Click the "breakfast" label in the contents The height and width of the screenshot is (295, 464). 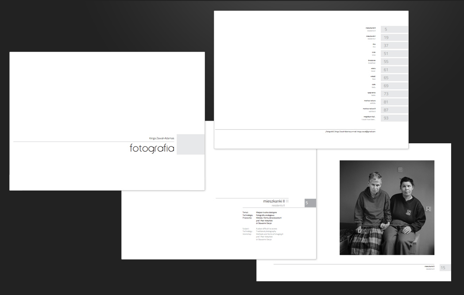(371, 63)
